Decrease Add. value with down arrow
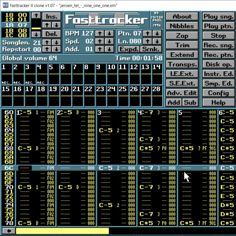The image size is (236, 236). pyautogui.click(x=109, y=49)
